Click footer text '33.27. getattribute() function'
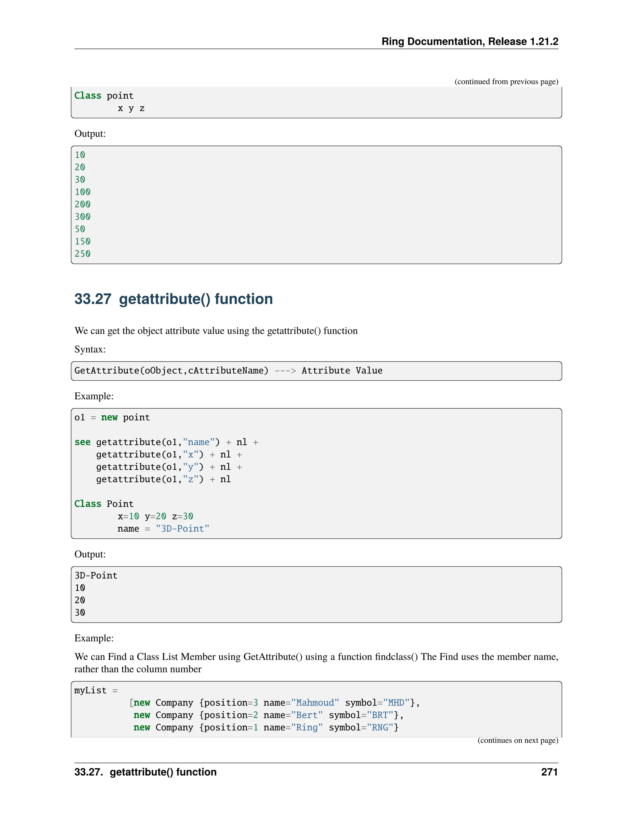The image size is (633, 819). pos(146,772)
